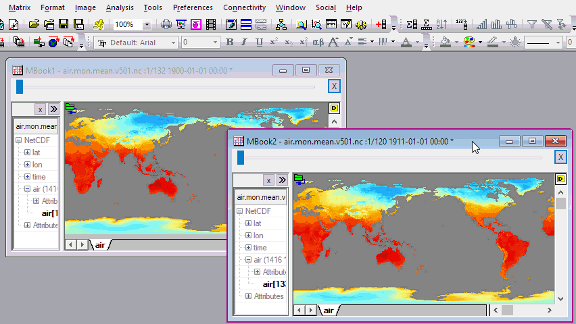Toggle Underline text formatting

click(259, 42)
